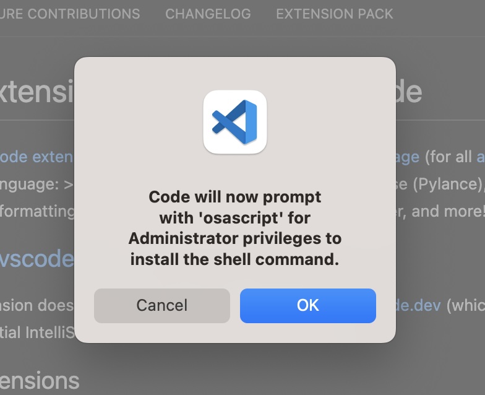The image size is (485, 395).
Task: Open the blue 'ode exten' link
Action: [36, 157]
